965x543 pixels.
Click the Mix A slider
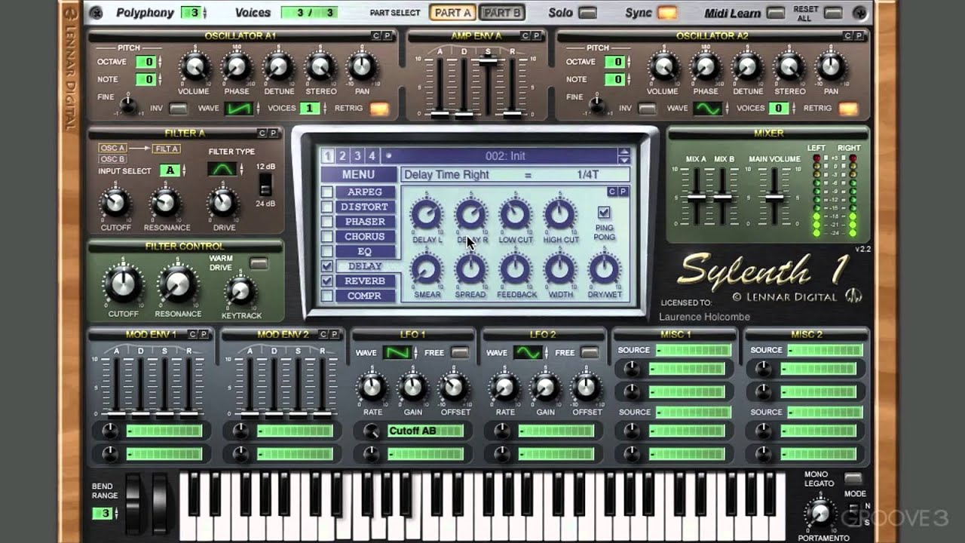(x=697, y=197)
